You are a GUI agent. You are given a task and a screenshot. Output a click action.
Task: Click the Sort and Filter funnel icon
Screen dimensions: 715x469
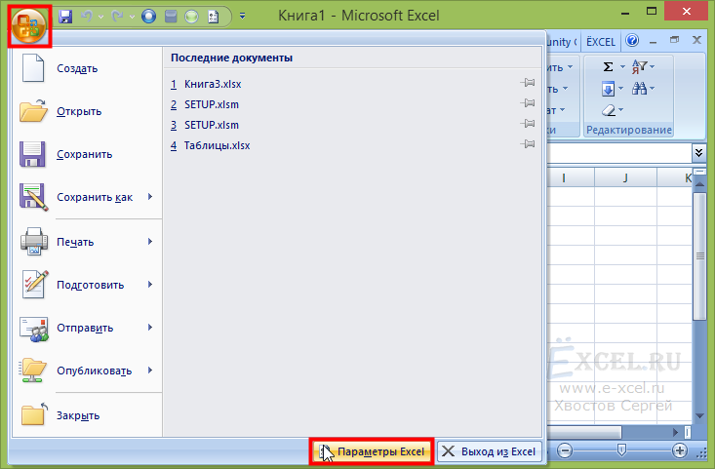click(x=640, y=67)
